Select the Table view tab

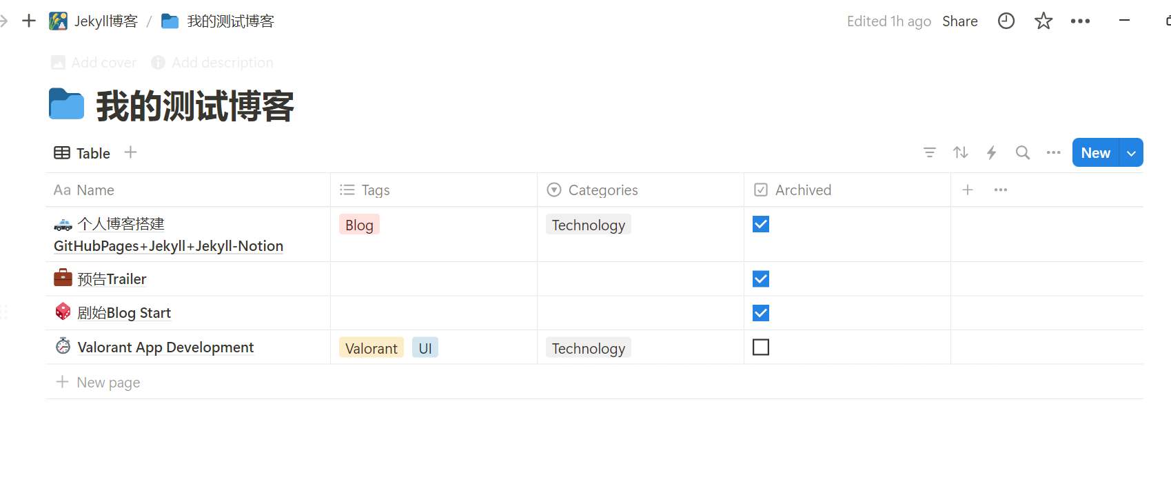coord(82,152)
